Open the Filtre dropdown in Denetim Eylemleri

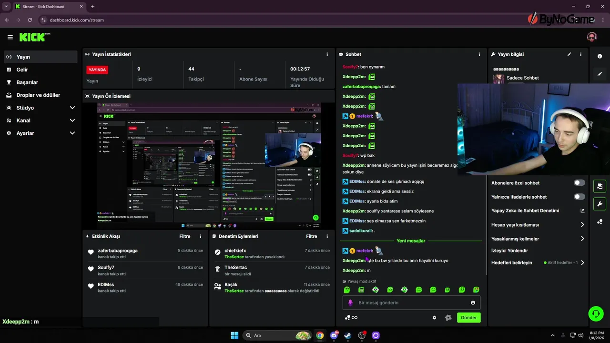click(312, 236)
